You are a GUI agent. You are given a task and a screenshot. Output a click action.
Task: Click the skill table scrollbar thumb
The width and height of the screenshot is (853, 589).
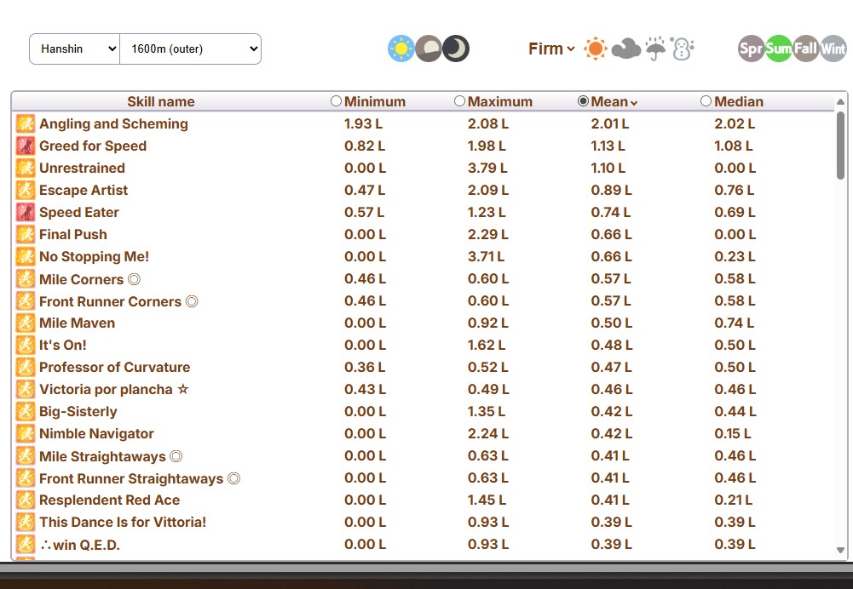click(840, 145)
